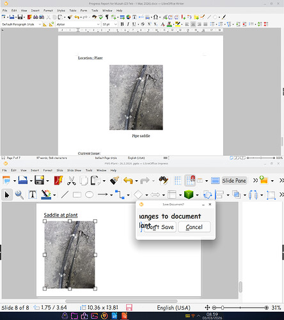
Task: Open the Tools menu in Impress
Action: (x=89, y=171)
